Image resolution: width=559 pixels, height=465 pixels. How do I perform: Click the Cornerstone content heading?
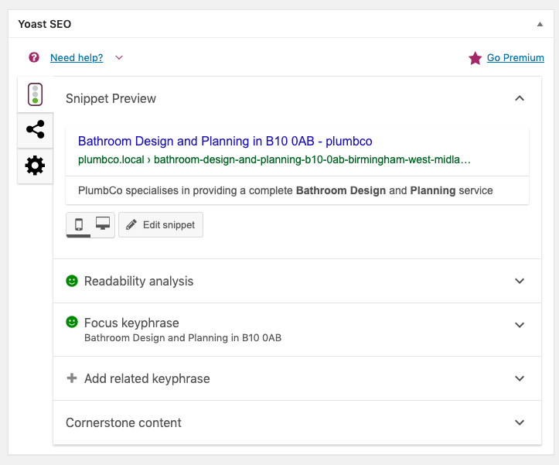coord(124,423)
